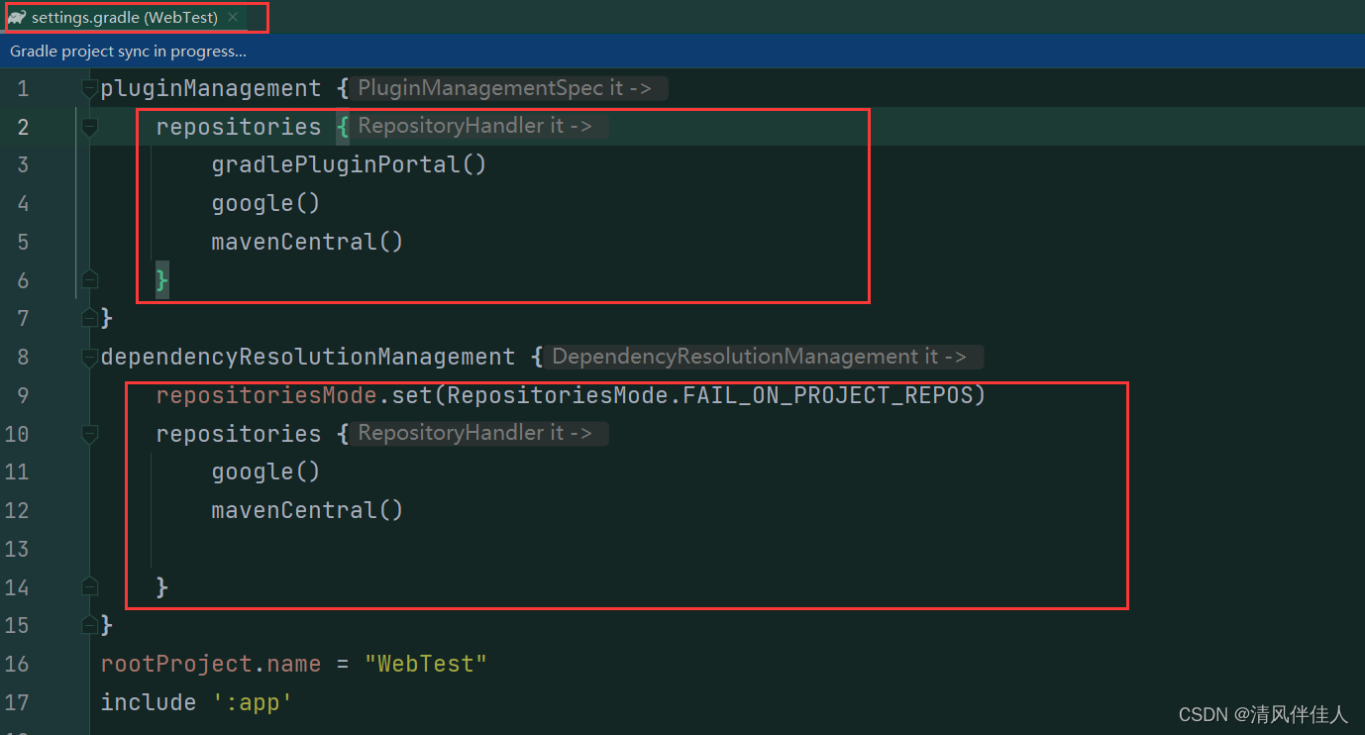The width and height of the screenshot is (1365, 735).
Task: Click fold end marker at line 7
Action: (x=90, y=318)
